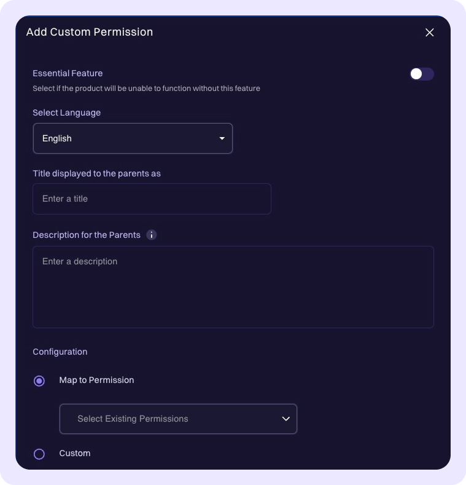Click the 'Add Custom Permission' dialog title
The image size is (466, 485).
[x=90, y=32]
